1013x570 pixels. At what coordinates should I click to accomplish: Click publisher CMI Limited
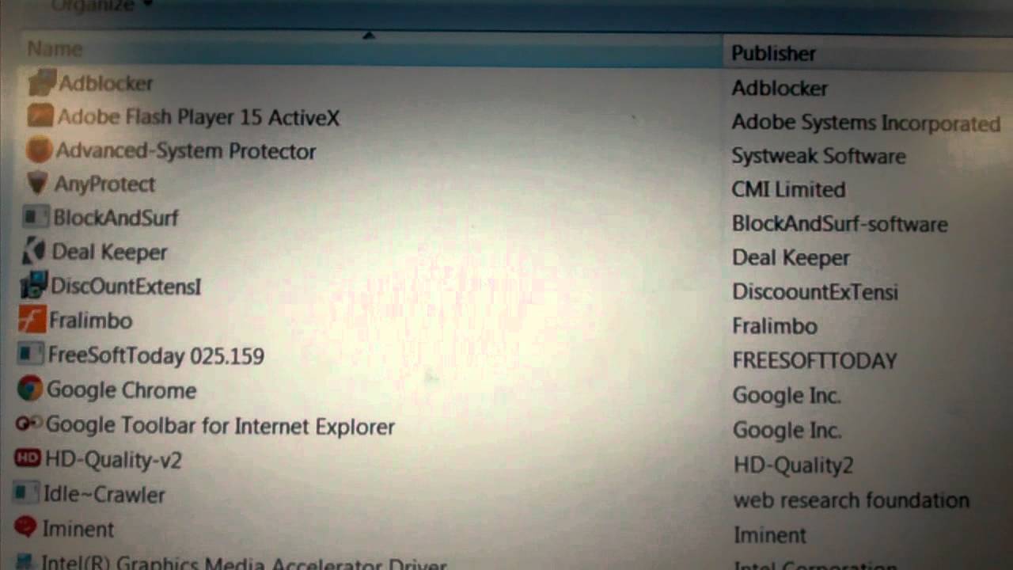coord(788,189)
